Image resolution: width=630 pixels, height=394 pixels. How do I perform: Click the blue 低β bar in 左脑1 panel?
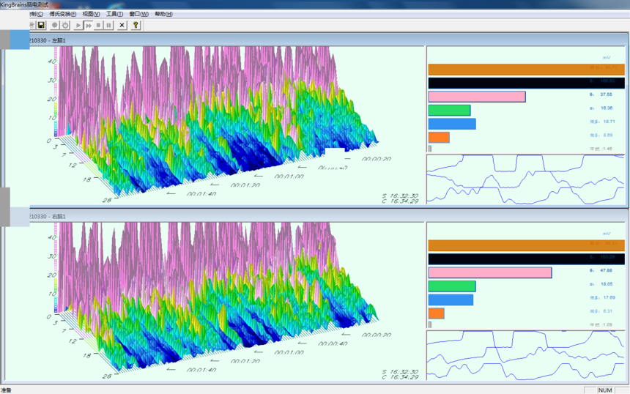(x=452, y=124)
